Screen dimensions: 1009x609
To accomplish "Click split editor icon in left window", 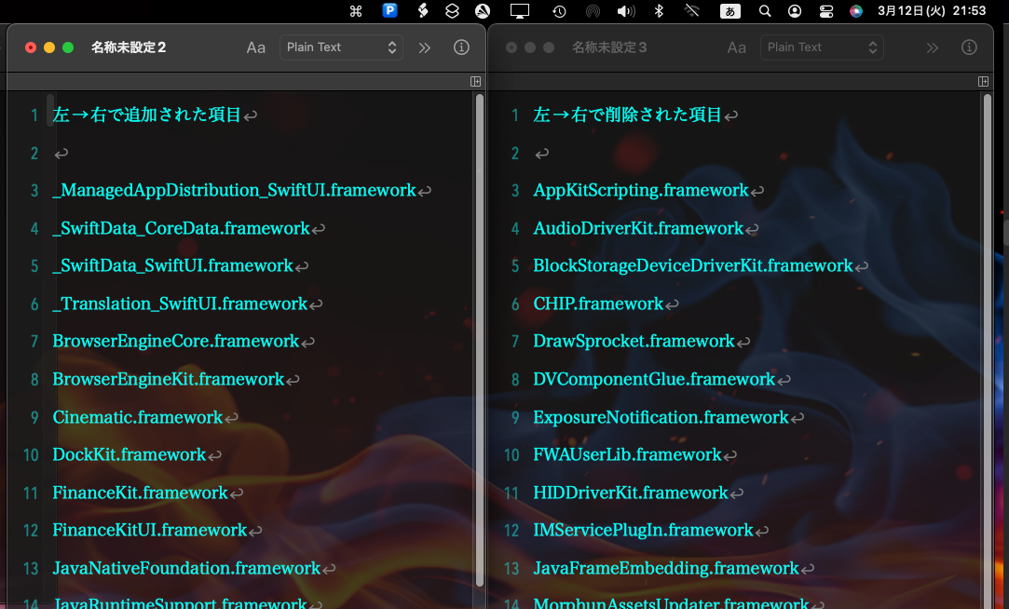I will pyautogui.click(x=476, y=82).
